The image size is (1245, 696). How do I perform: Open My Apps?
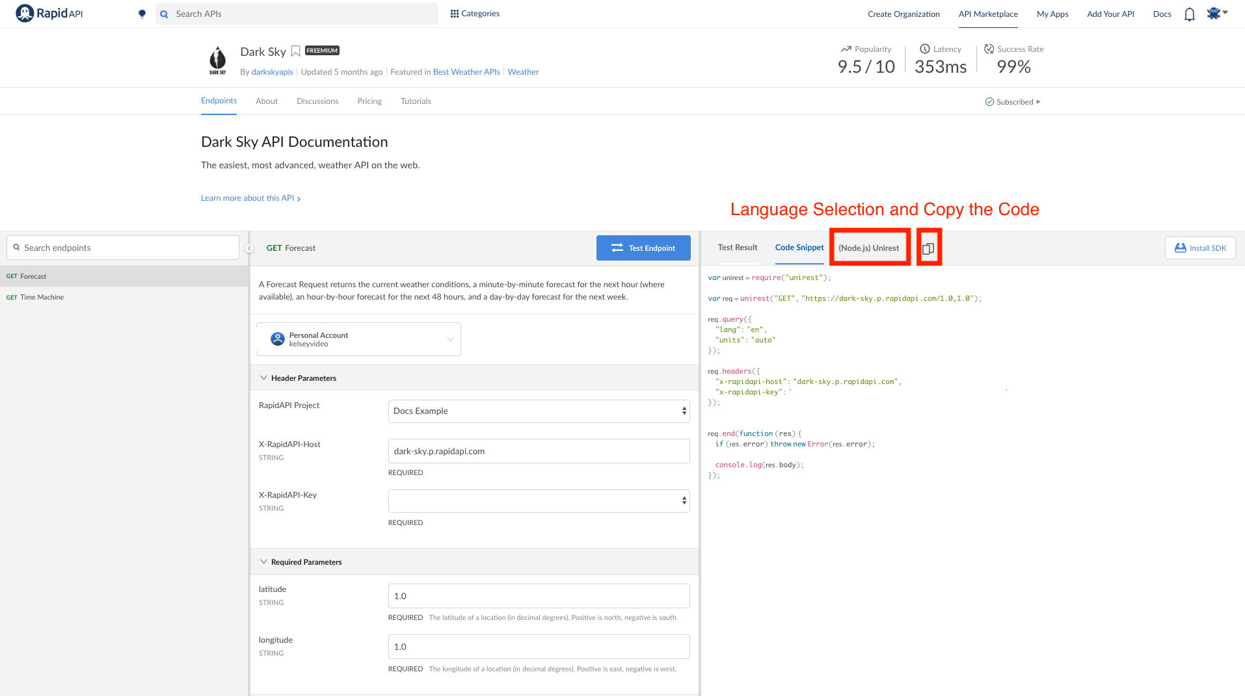(x=1052, y=14)
